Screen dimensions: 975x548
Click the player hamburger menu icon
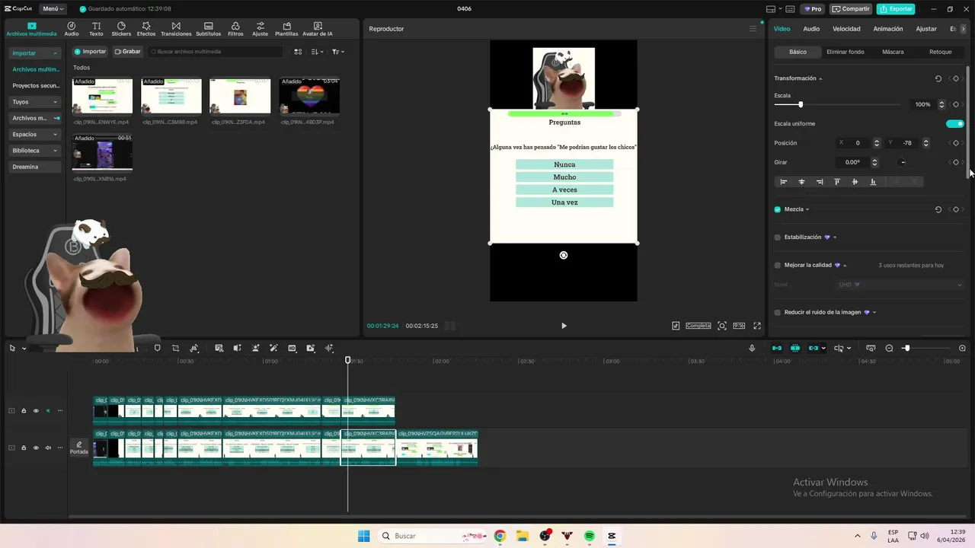point(753,29)
